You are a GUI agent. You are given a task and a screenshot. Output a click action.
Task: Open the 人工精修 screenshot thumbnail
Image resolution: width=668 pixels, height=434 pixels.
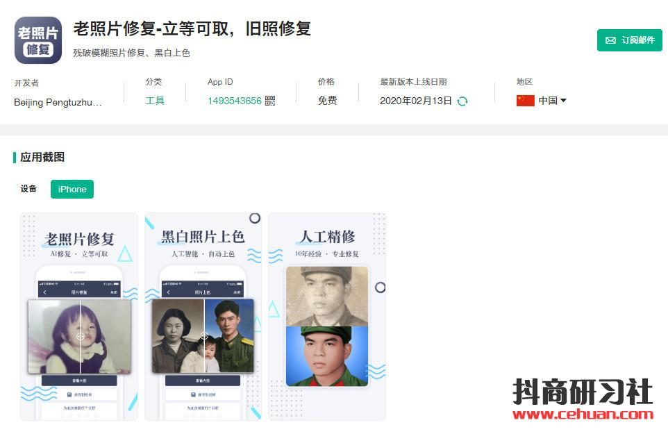point(327,317)
